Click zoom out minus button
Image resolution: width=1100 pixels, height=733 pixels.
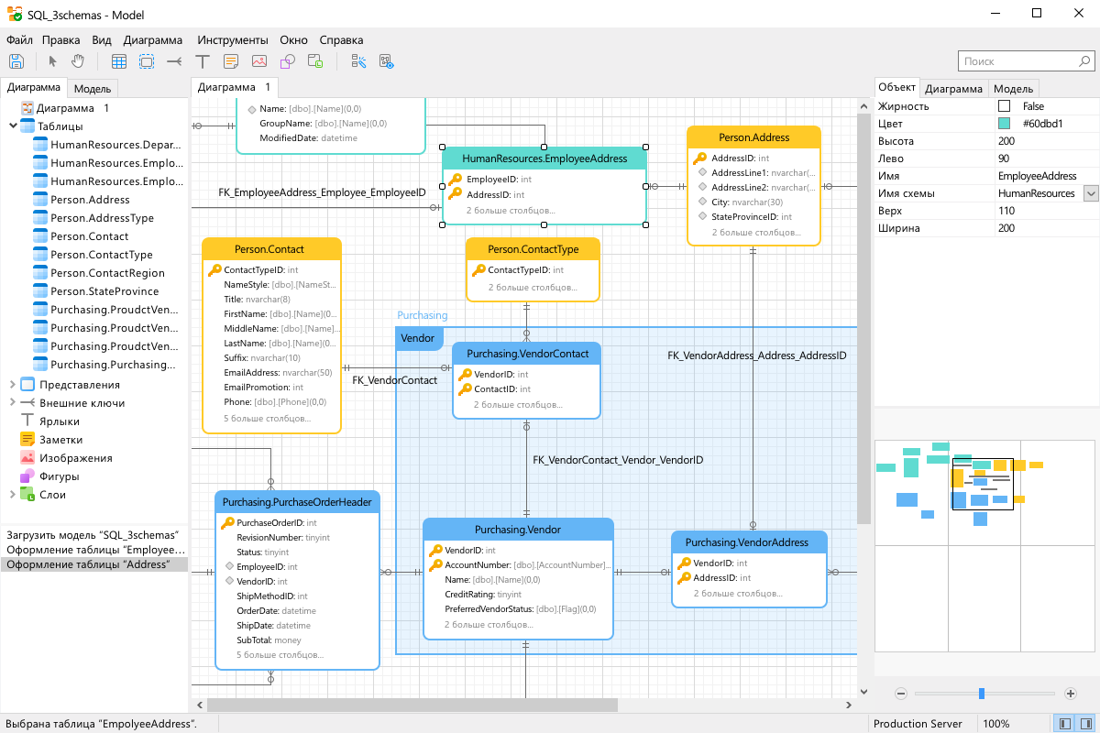point(901,694)
